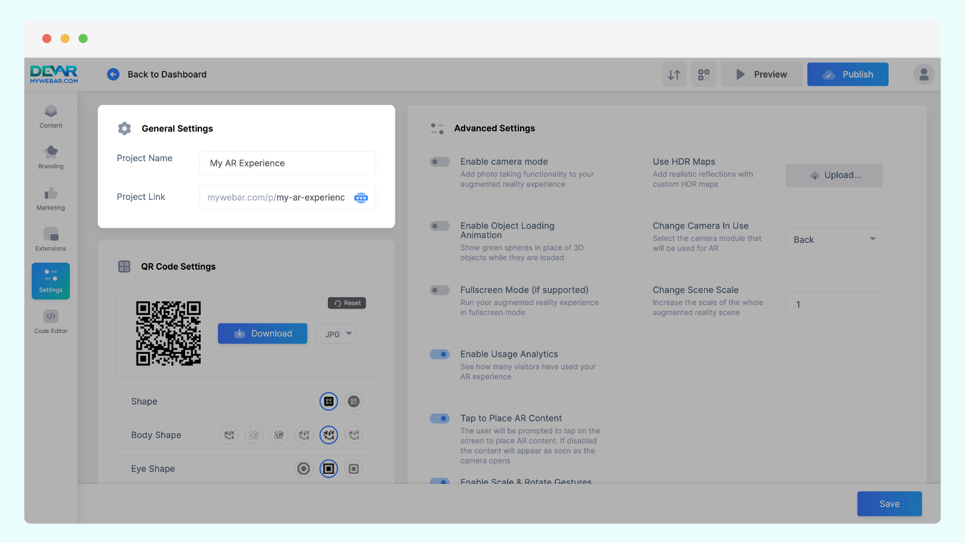Turn on Fullscreen Mode toggle

coord(440,291)
